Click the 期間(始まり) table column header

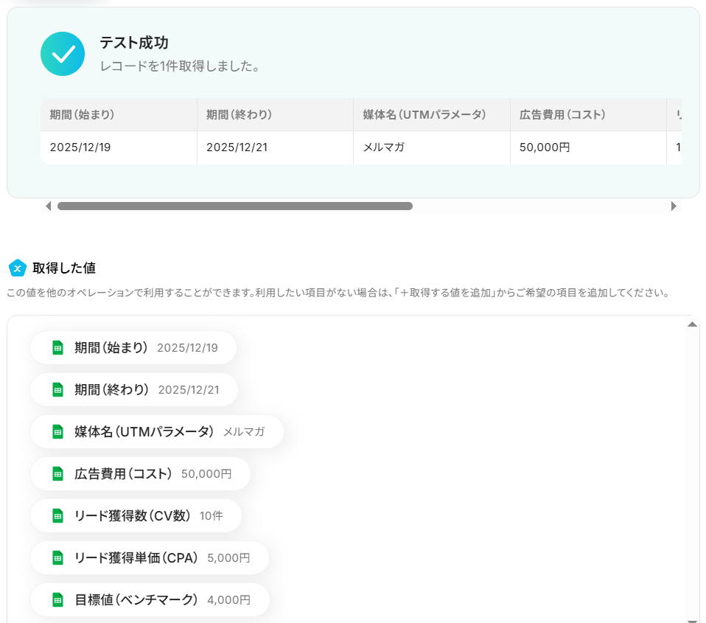point(119,115)
